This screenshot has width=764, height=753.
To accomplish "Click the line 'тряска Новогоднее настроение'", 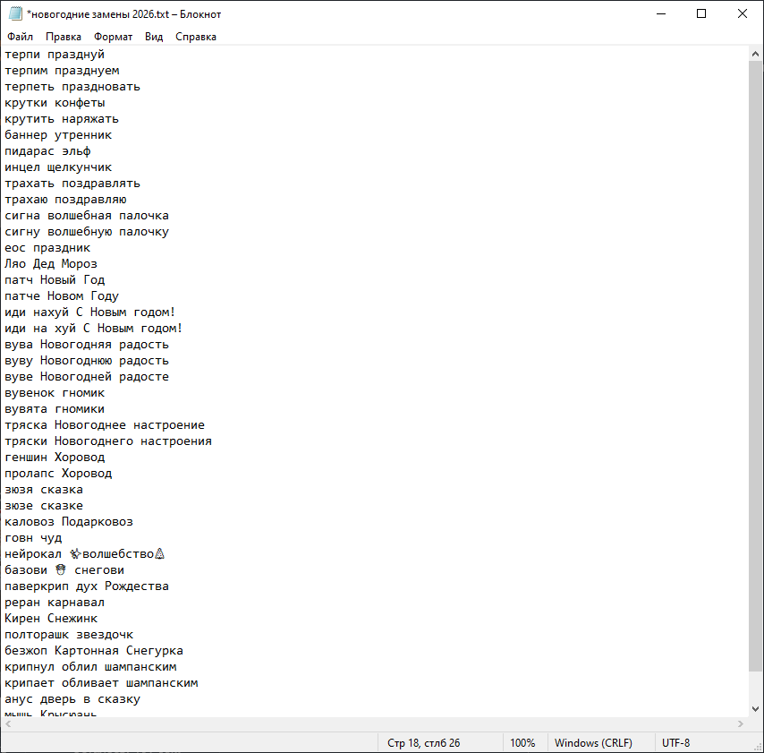I will (x=105, y=424).
